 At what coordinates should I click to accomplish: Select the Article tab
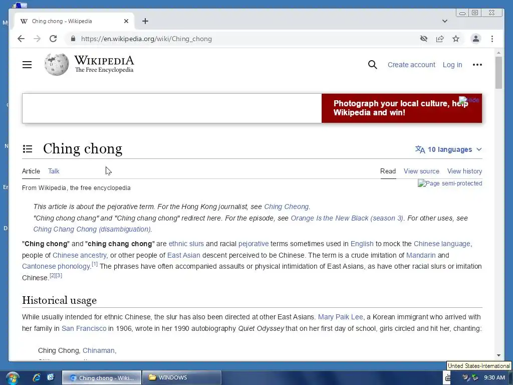(31, 171)
